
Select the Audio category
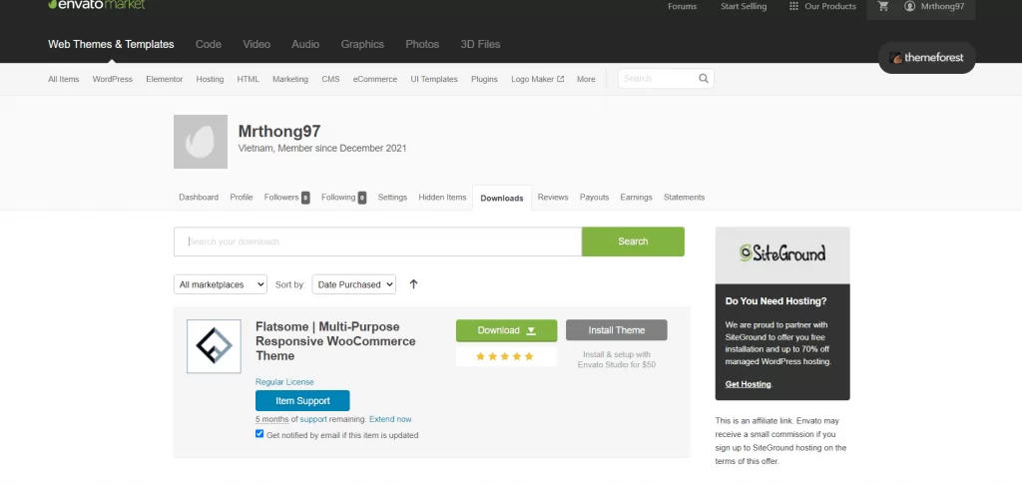pyautogui.click(x=305, y=44)
